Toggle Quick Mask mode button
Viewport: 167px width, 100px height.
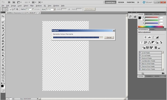coord(3,90)
